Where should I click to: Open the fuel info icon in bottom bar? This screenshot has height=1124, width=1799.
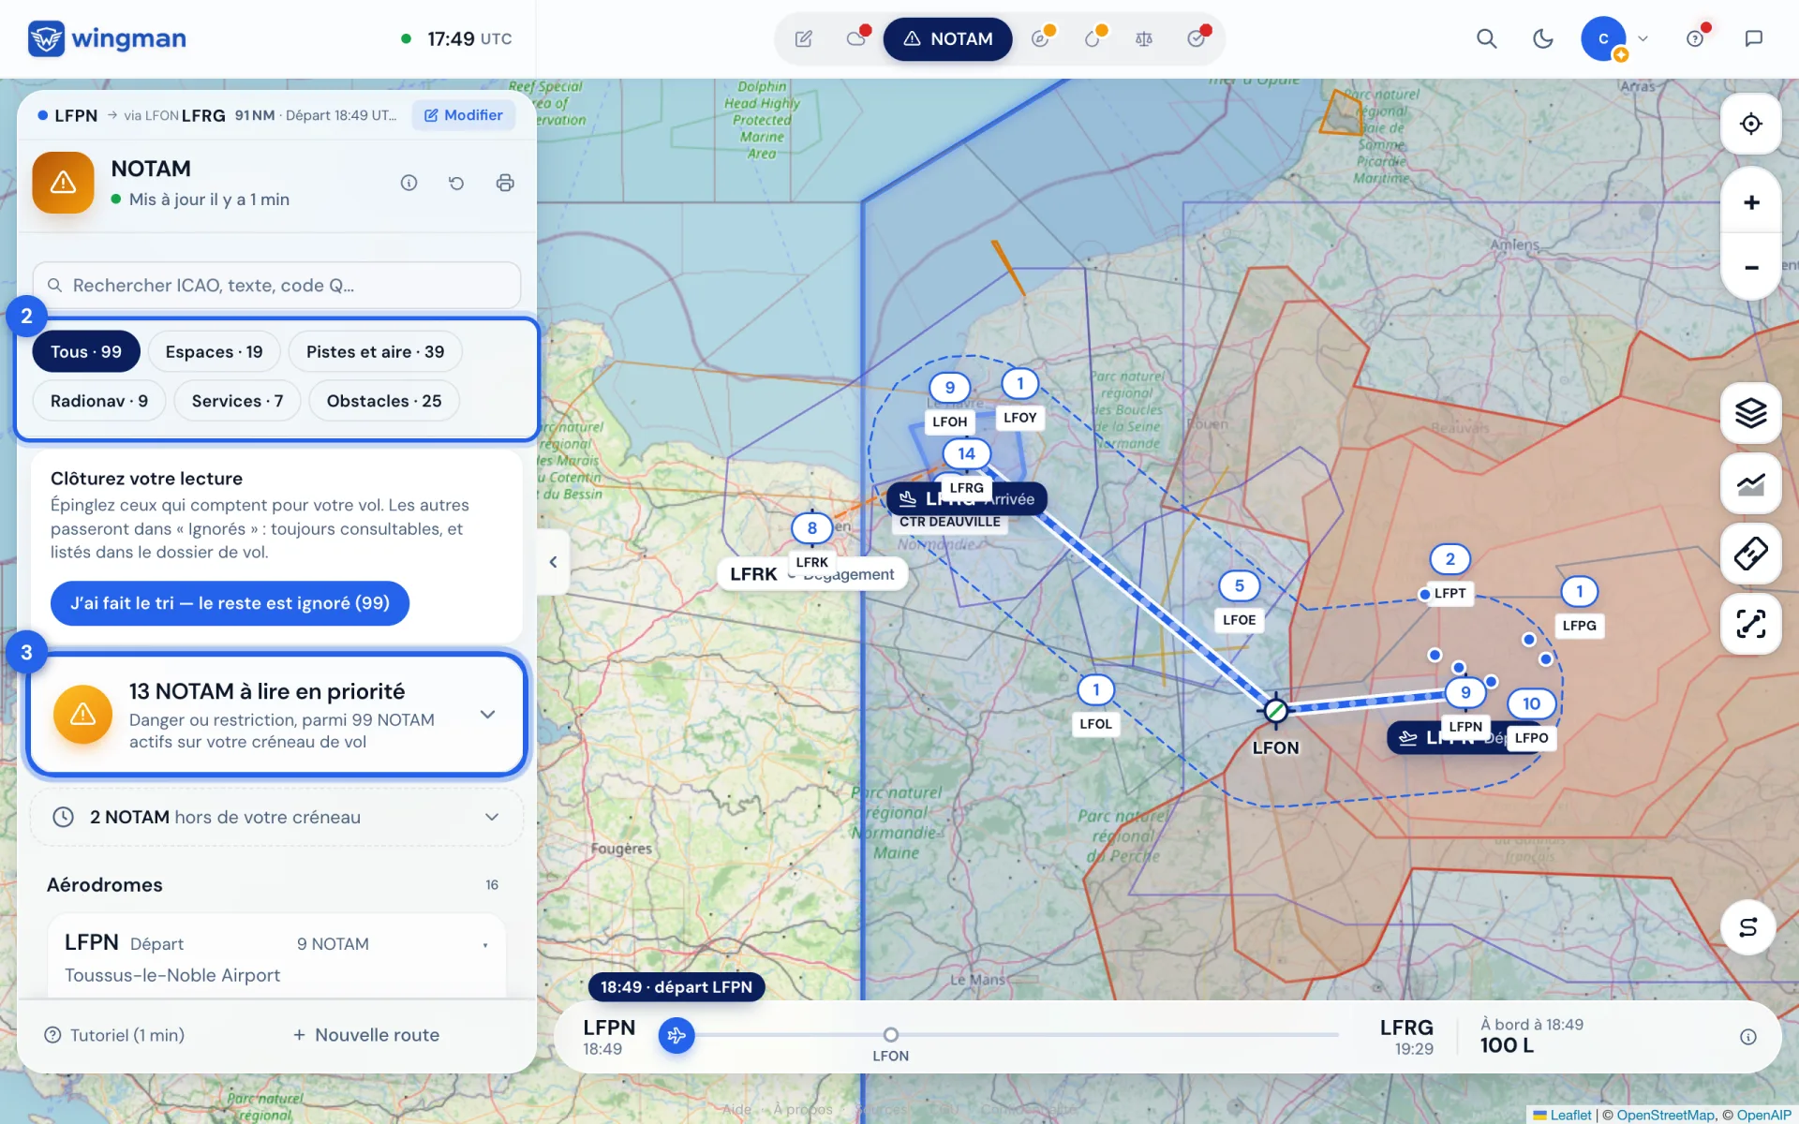(x=1747, y=1037)
